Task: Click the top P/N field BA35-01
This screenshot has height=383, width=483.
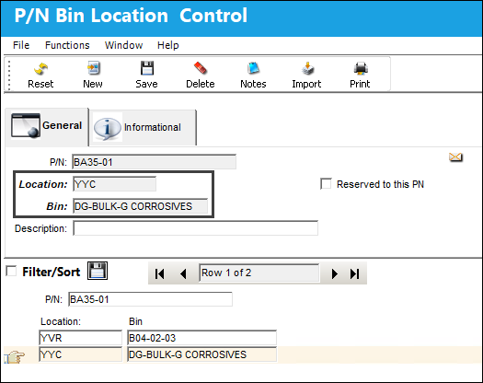Action: (154, 162)
